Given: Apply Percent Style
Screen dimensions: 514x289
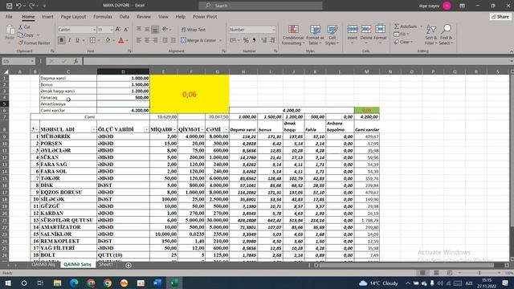Looking at the screenshot, I should (x=246, y=40).
